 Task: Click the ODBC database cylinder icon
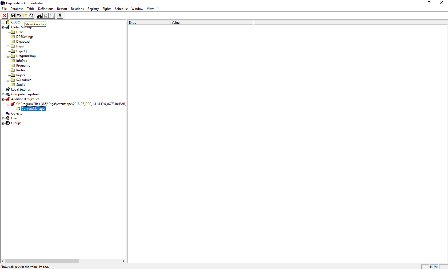(8, 22)
